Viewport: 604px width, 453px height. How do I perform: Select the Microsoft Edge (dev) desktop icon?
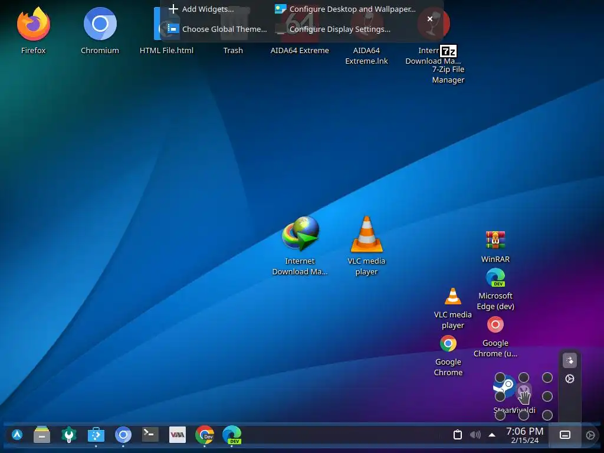pos(495,277)
